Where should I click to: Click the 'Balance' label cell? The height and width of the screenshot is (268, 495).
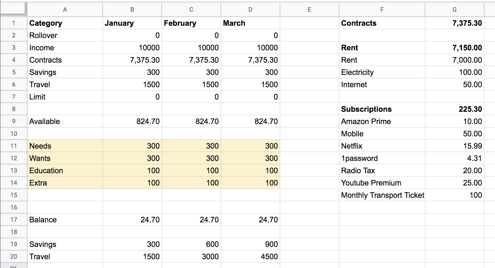[x=65, y=220]
